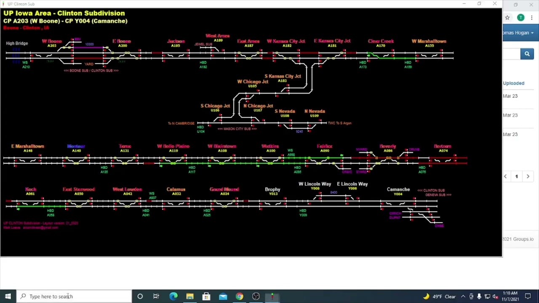Select the Montour A140 label
The height and width of the screenshot is (303, 539).
click(x=76, y=148)
